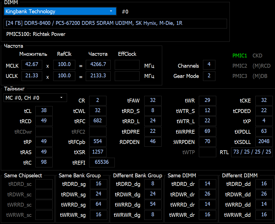Click the tRRD_S value field
The height and width of the screenshot is (224, 275).
(x=153, y=111)
